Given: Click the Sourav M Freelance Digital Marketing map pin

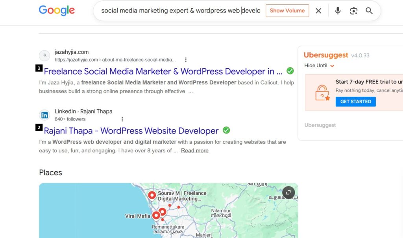Looking at the screenshot, I should pyautogui.click(x=152, y=195).
